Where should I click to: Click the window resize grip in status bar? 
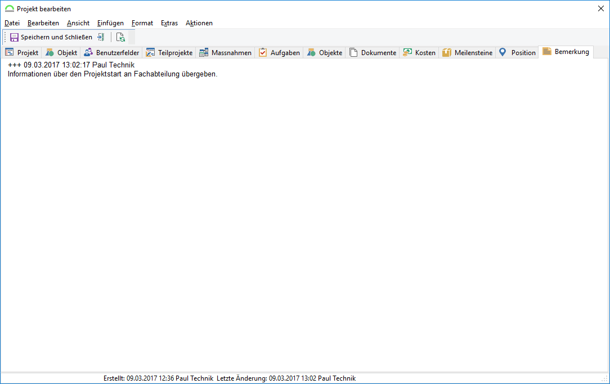(x=604, y=379)
